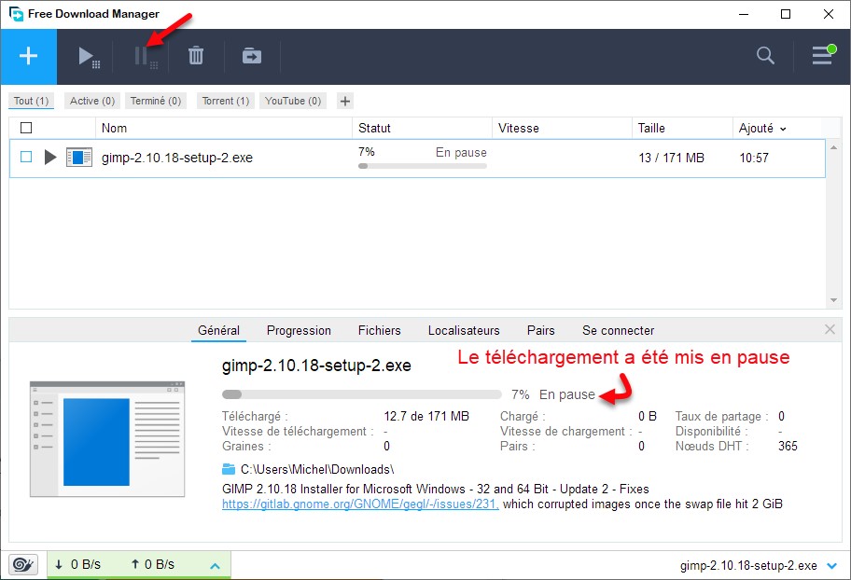Toggle snail mode icon in status bar
This screenshot has height=580, width=851.
[x=23, y=564]
